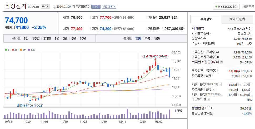Click red 20-day moving average legend swatch
255x129 pixels.
click(13, 49)
